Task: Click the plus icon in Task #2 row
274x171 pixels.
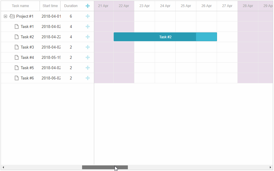Action: [88, 37]
